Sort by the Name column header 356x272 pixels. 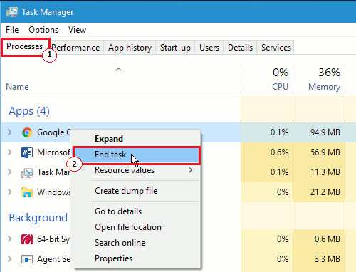click(17, 87)
